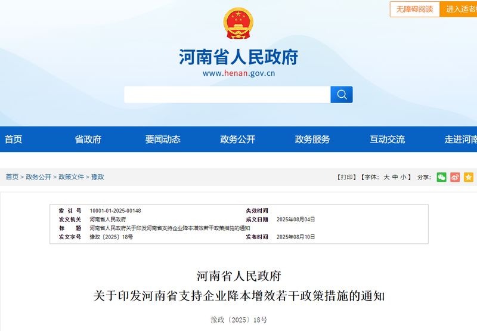
Task: Share the page via Weibo icon
Action: tap(455, 177)
